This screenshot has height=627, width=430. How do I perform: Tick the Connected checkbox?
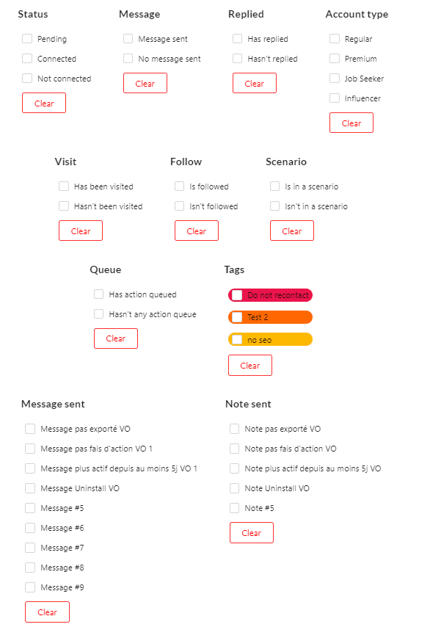click(27, 59)
